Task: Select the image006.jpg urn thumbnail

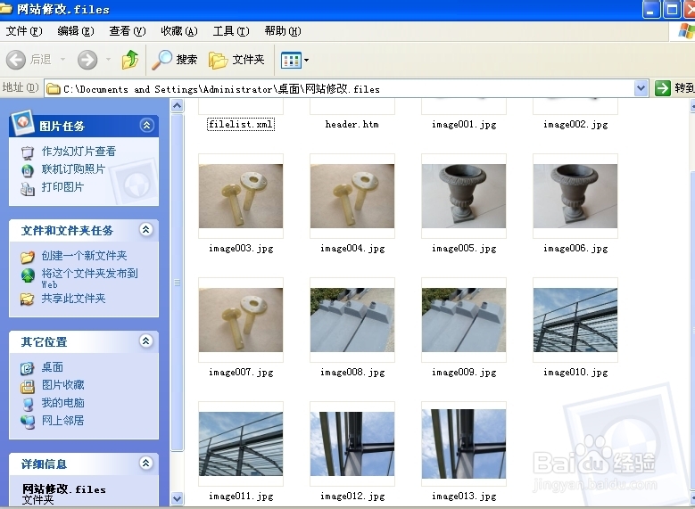Action: 575,196
